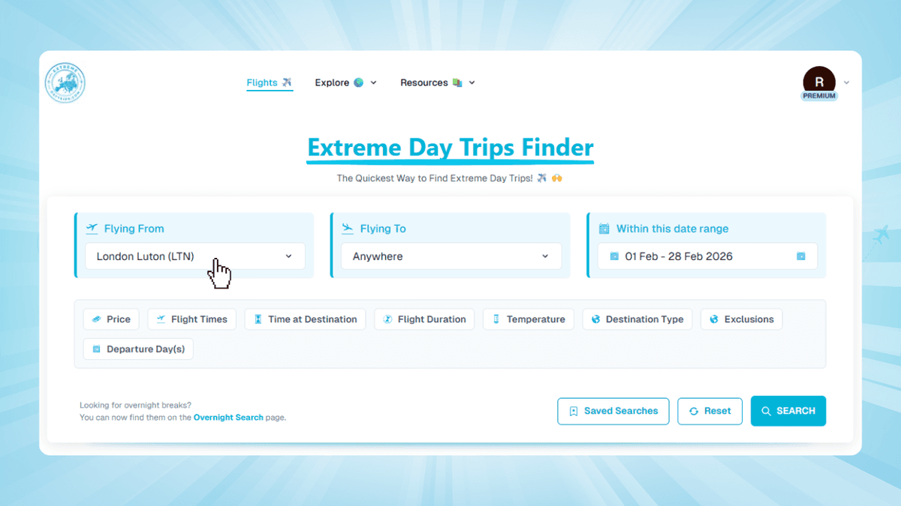Toggle the Flight Times filter

coord(191,319)
